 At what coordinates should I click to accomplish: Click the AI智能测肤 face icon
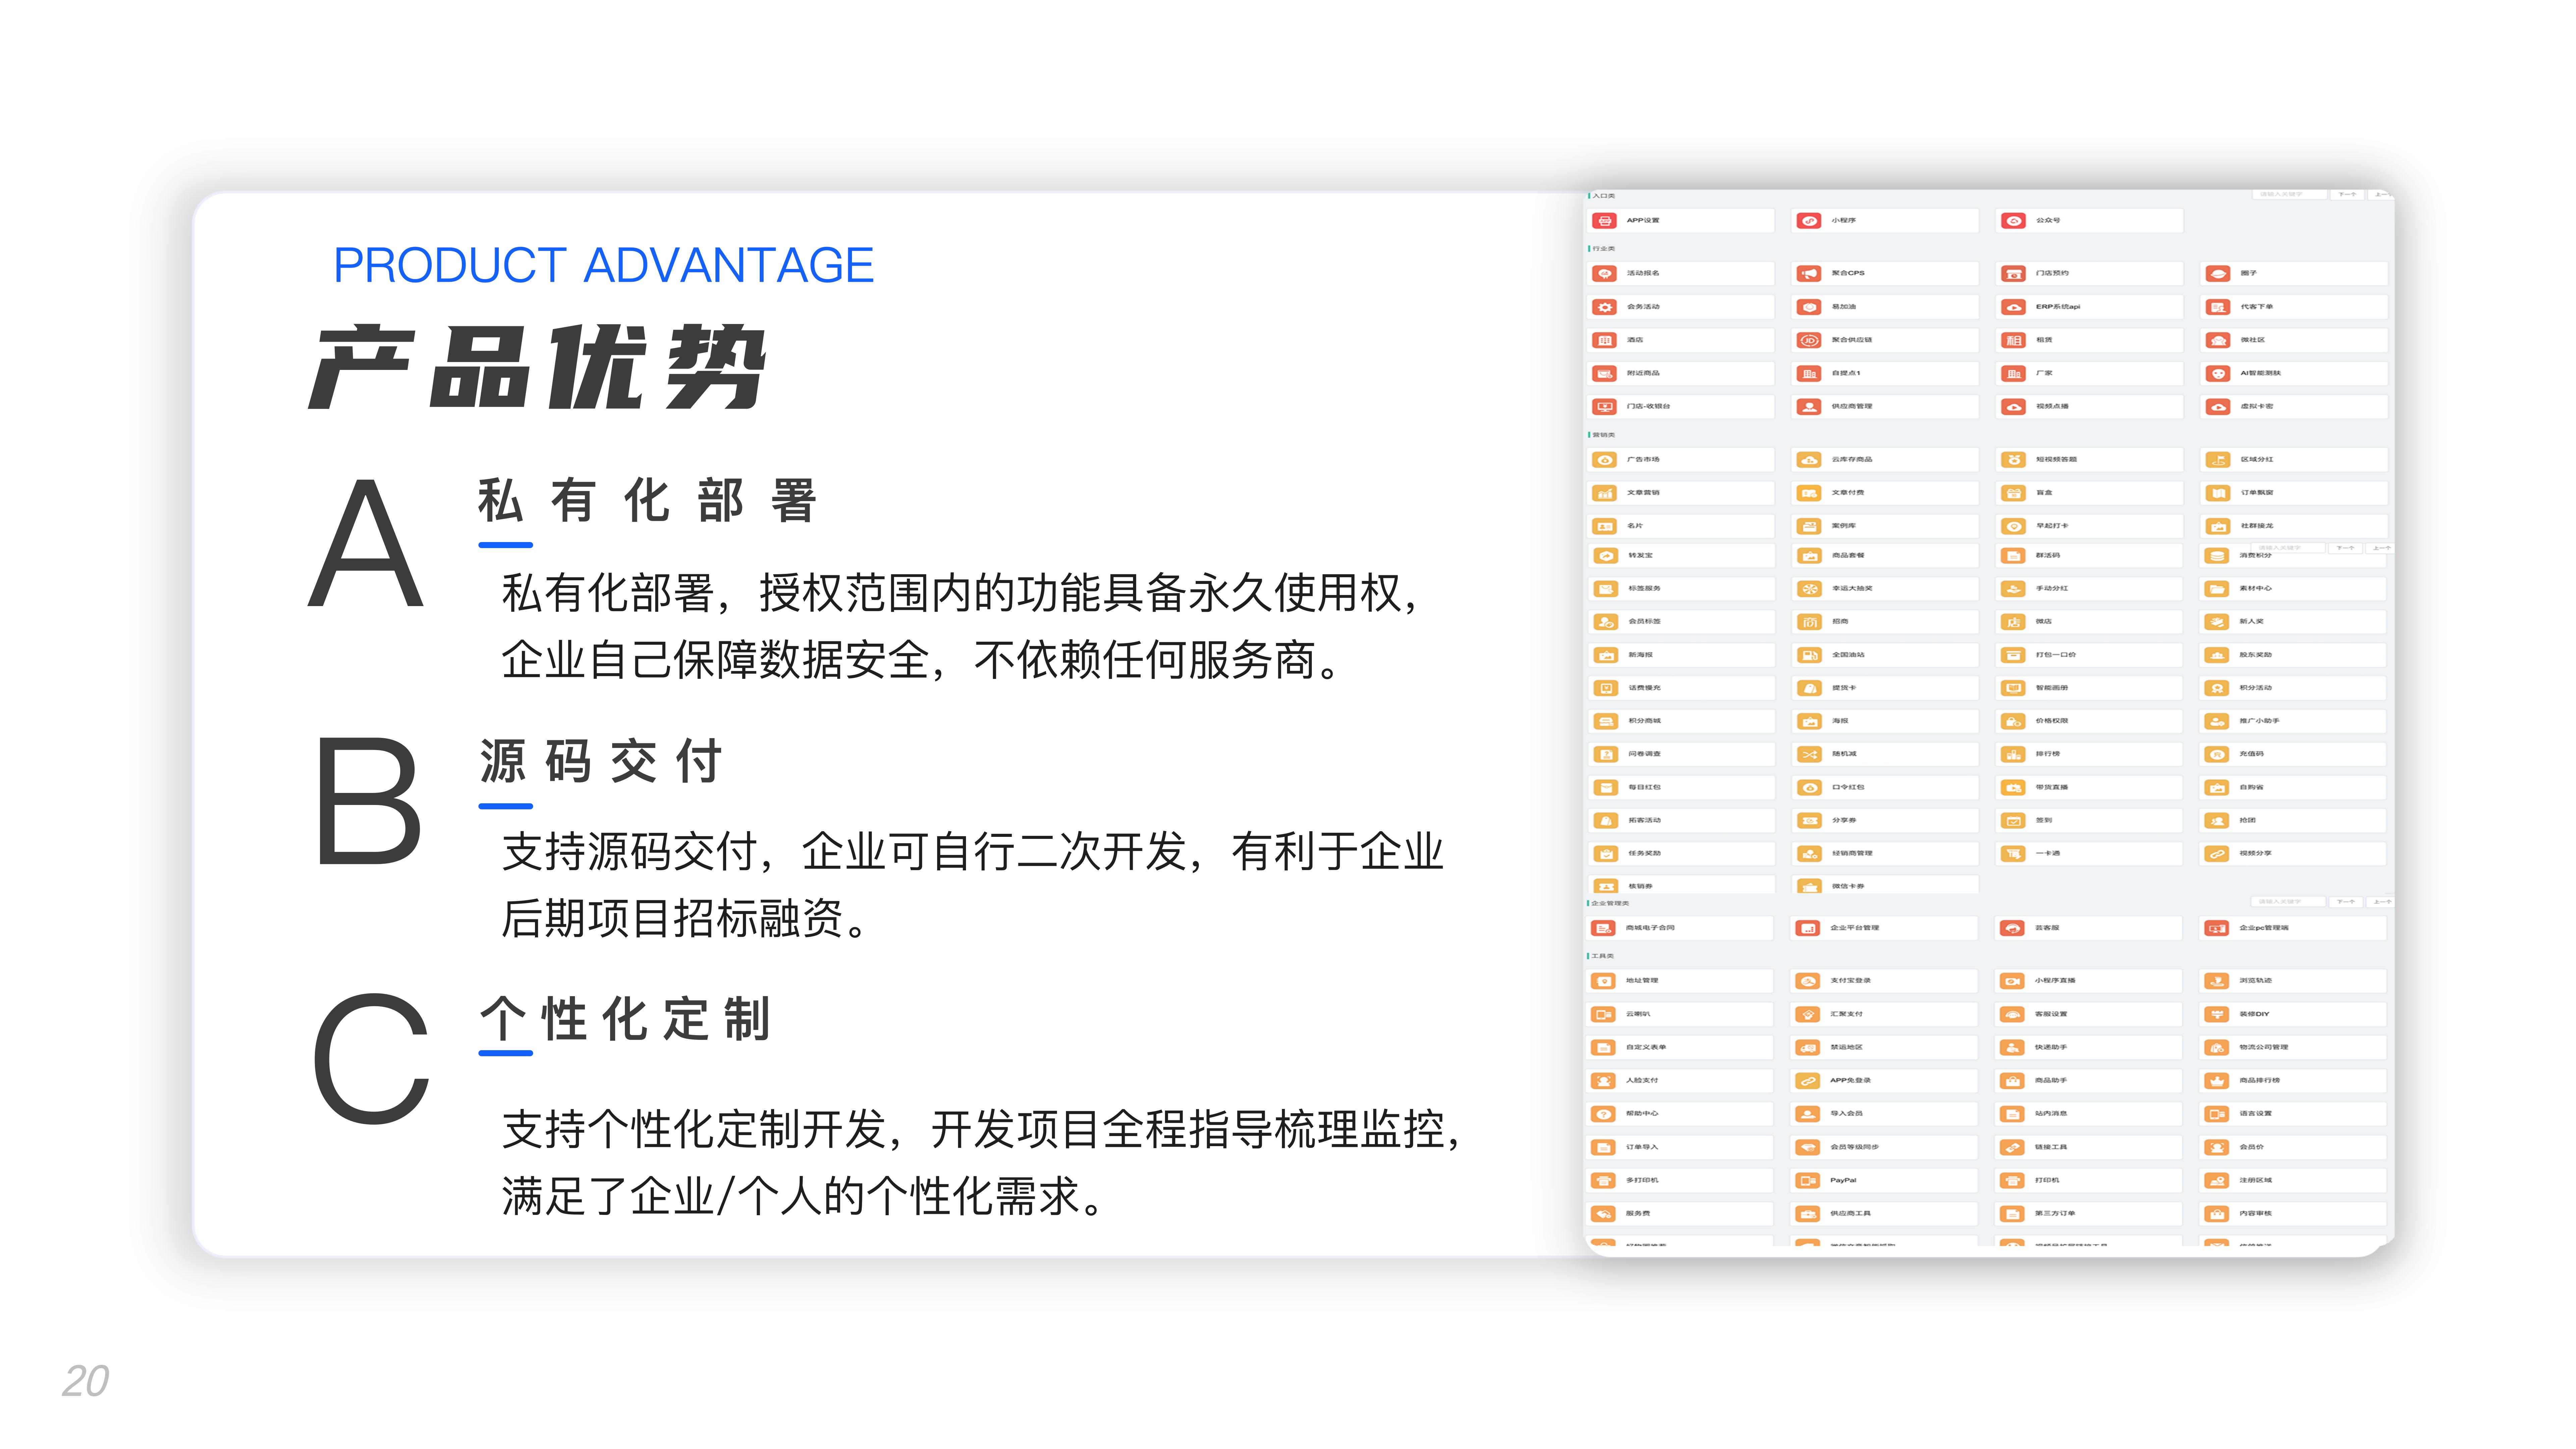point(2218,374)
